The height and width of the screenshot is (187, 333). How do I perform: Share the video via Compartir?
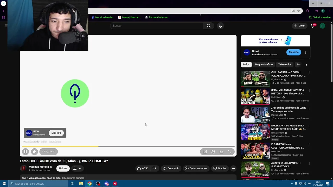tap(171, 168)
